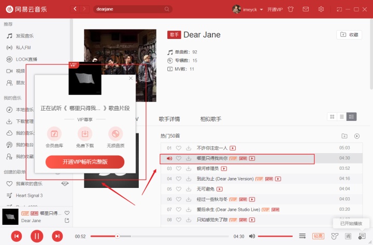This screenshot has height=245, width=373.
Task: Open imeyck user account dropdown
Action: coord(248,9)
